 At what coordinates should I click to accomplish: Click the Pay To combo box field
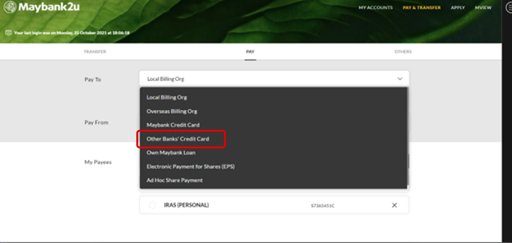(274, 79)
